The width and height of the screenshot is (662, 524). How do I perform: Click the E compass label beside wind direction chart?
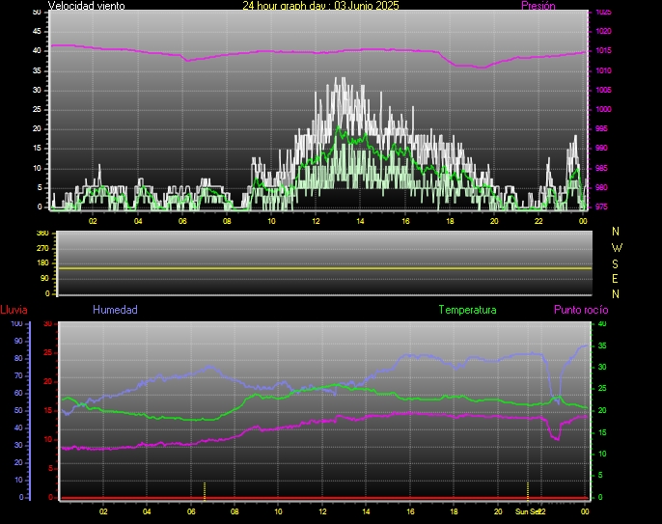(x=615, y=279)
